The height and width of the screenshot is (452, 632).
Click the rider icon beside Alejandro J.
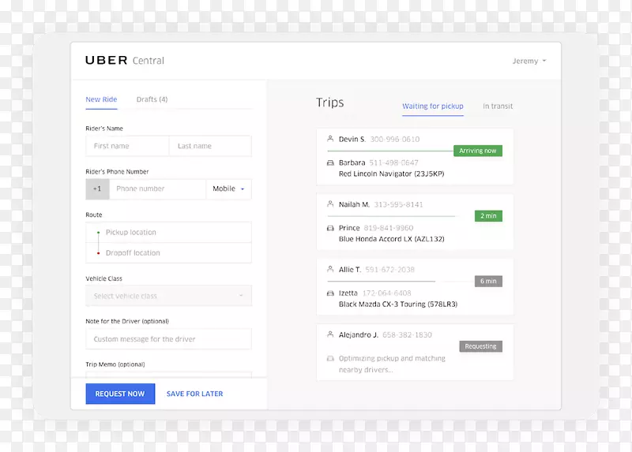pos(330,334)
